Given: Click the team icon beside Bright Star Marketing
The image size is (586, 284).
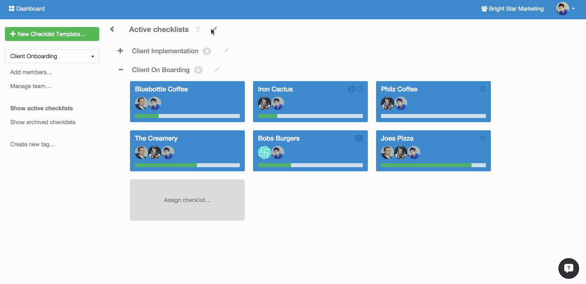Looking at the screenshot, I should coord(483,8).
